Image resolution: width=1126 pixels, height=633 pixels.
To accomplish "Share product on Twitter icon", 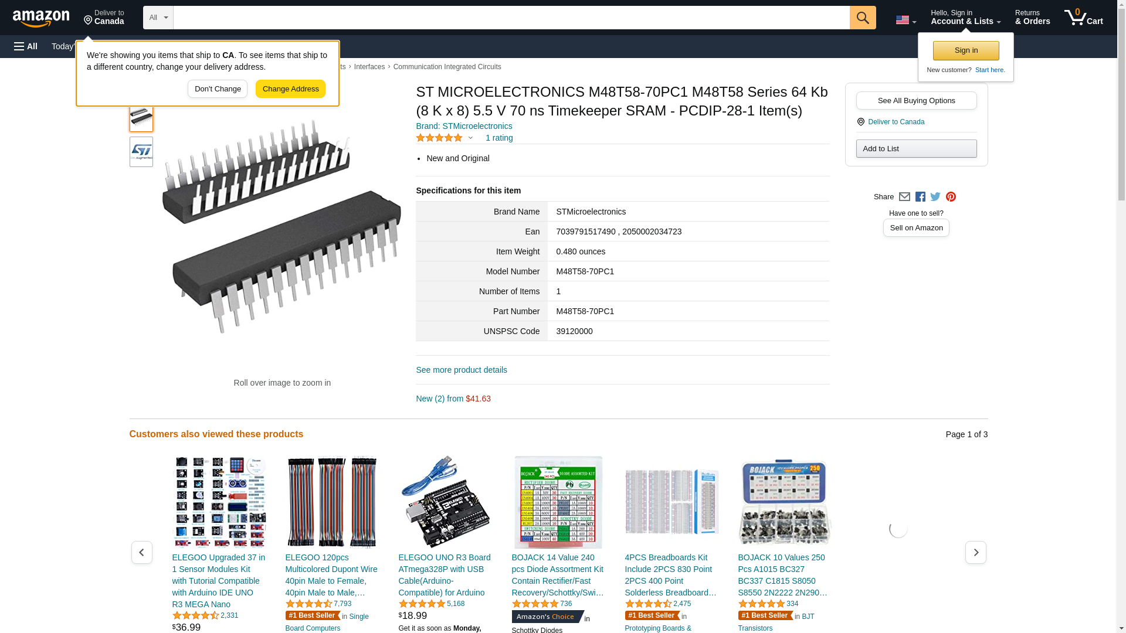I will tap(935, 197).
